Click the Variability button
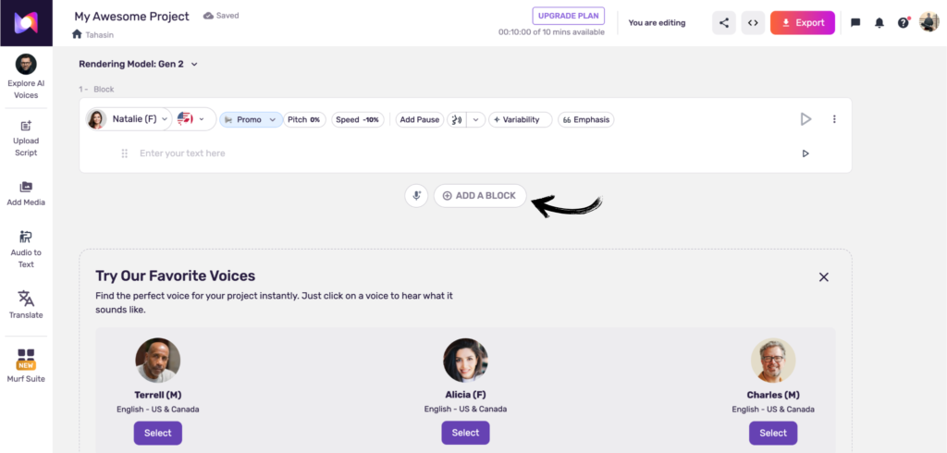947x453 pixels. point(520,119)
